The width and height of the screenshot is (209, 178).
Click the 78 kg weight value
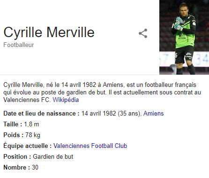tap(33, 135)
